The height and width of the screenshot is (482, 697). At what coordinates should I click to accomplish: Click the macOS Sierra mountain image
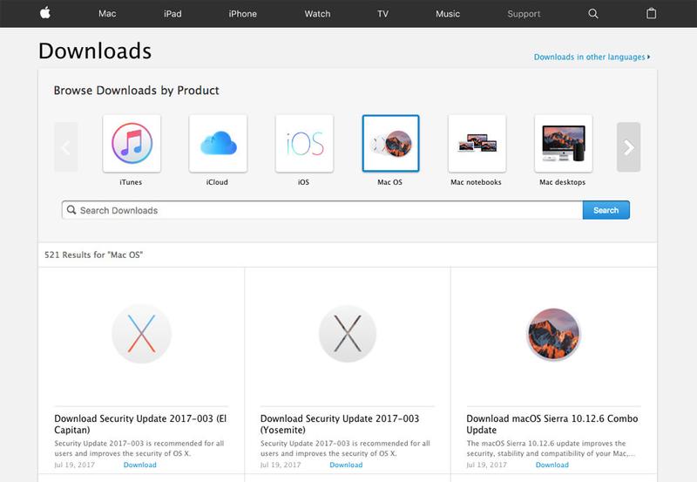pyautogui.click(x=553, y=334)
